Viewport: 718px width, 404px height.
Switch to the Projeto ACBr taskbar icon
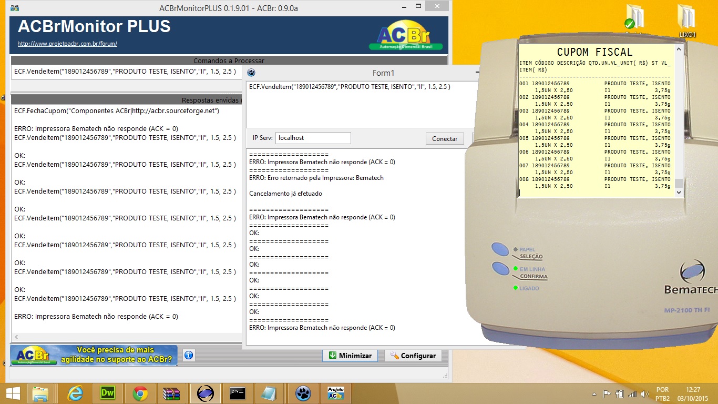[335, 393]
